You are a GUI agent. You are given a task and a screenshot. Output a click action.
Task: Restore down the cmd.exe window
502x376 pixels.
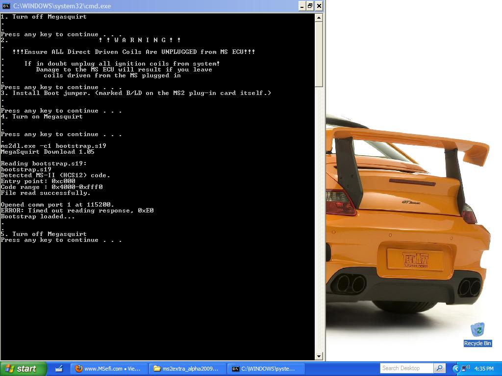coord(310,6)
